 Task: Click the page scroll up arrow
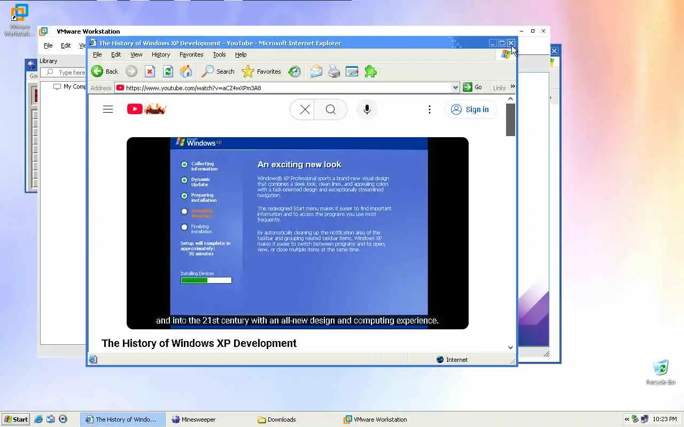pyautogui.click(x=510, y=99)
